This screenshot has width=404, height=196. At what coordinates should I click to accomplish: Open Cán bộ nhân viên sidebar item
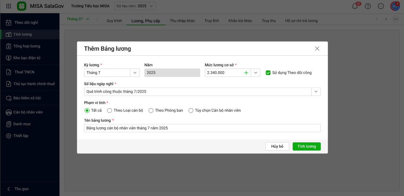pos(28,112)
